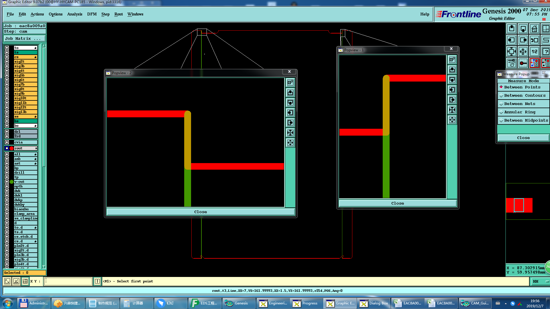The width and height of the screenshot is (550, 309).
Task: Click zoom out icon in main toolbar
Action: pyautogui.click(x=523, y=52)
